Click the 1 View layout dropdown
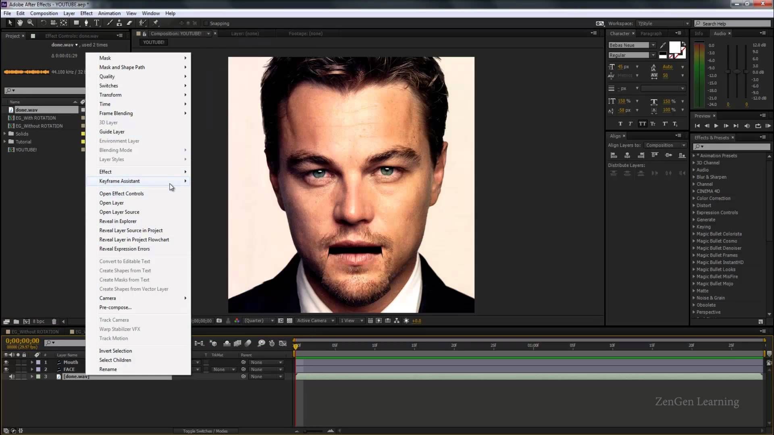The image size is (774, 435). (352, 321)
